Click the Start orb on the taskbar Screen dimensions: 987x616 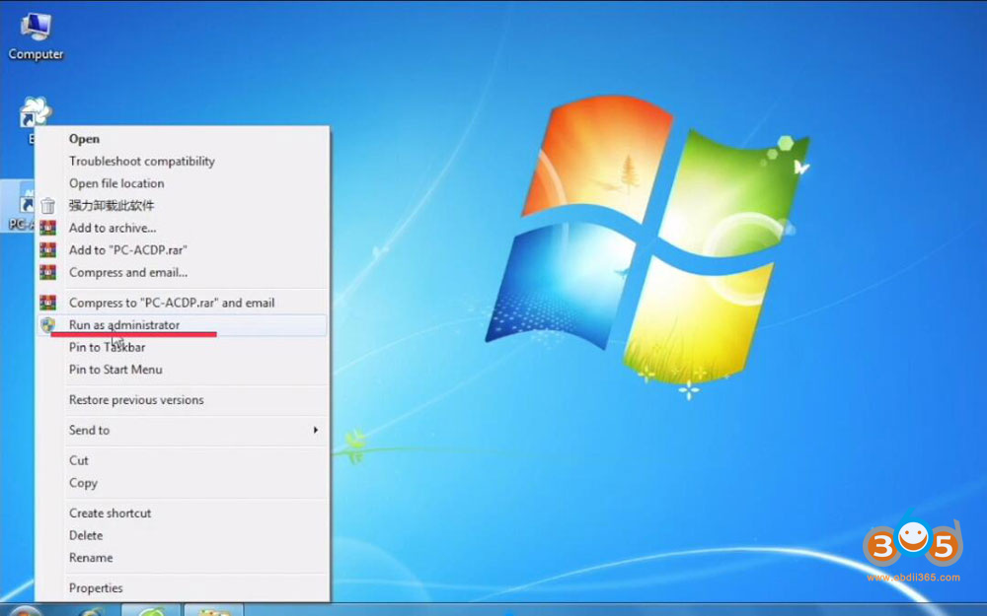tap(24, 610)
